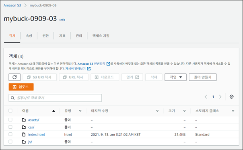This screenshot has height=150, width=243.
Task: Open the 자세히 알아보기 link
Action: [x=76, y=68]
